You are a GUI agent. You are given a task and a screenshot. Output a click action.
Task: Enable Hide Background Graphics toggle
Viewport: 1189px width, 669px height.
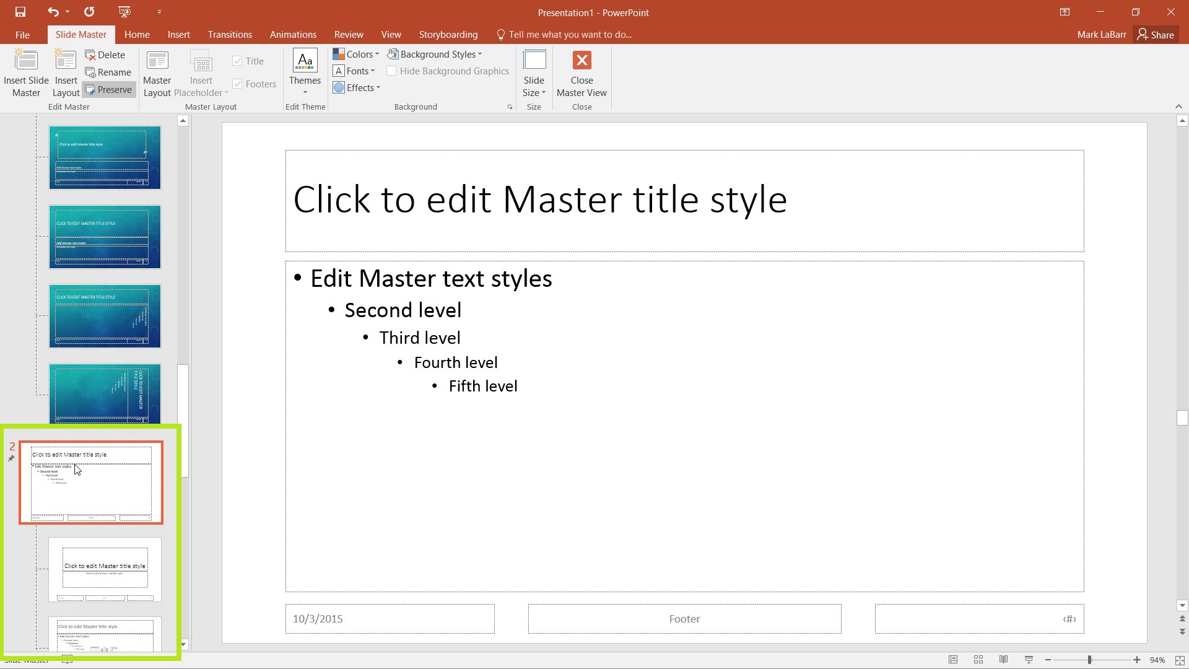coord(391,71)
